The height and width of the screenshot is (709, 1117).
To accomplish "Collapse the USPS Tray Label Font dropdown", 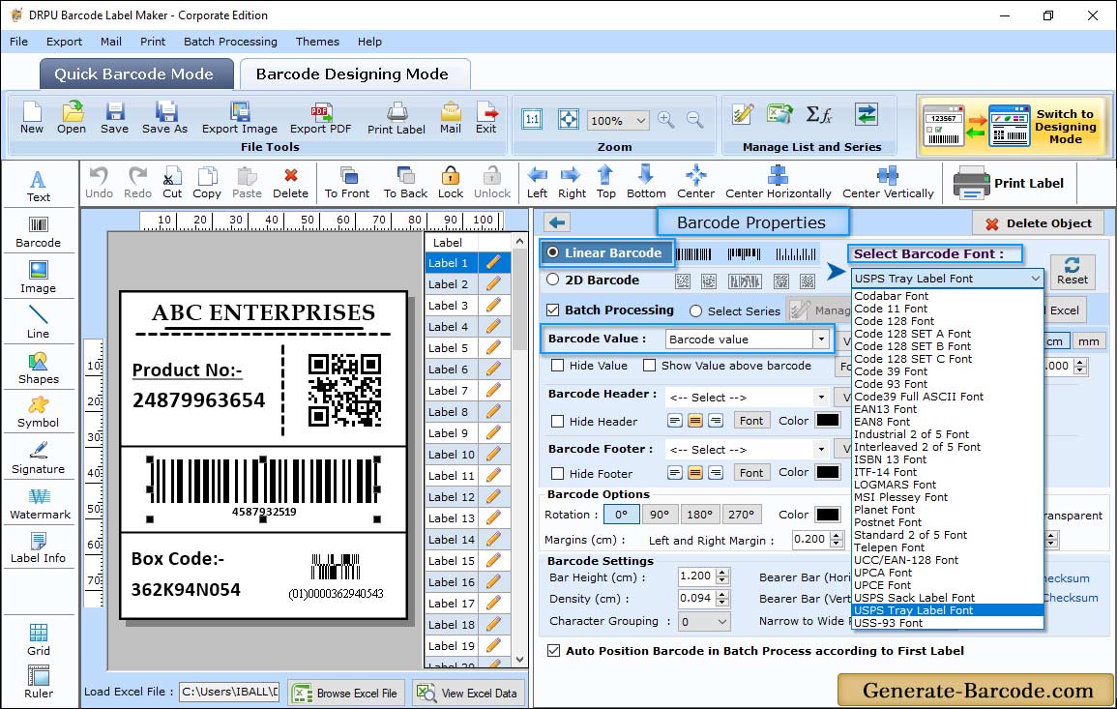I will 1035,279.
